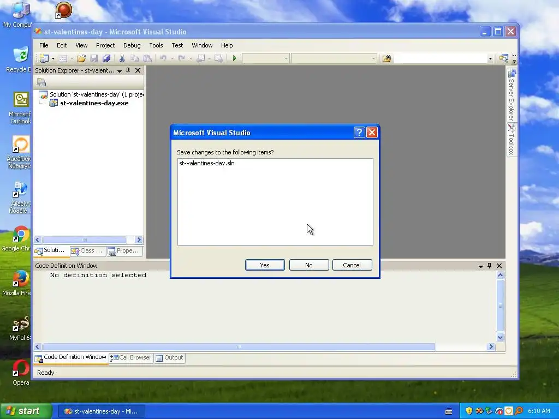Viewport: 559px width, 419px height.
Task: Click Solution Explorer scrollbar right arrow
Action: coord(139,240)
